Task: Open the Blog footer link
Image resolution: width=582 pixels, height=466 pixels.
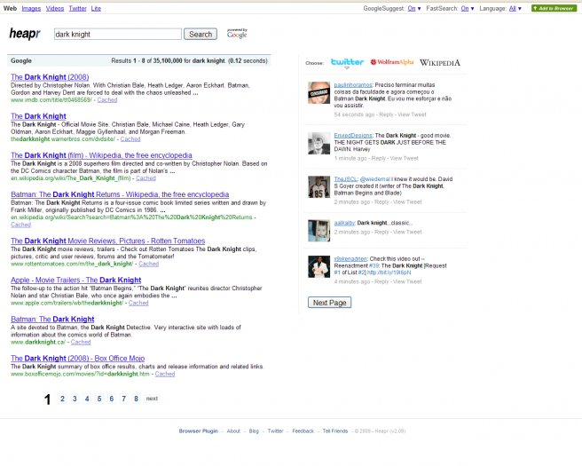Action: point(254,431)
